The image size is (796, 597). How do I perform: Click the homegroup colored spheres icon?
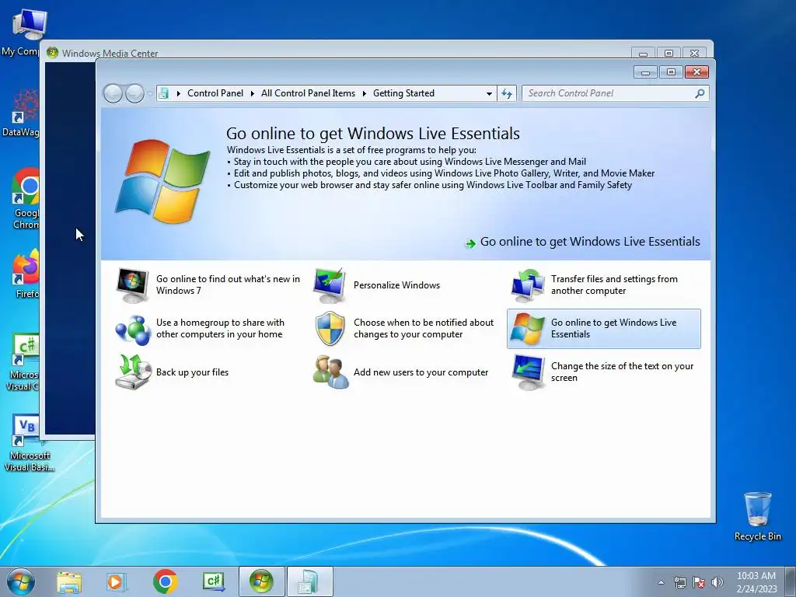[132, 329]
